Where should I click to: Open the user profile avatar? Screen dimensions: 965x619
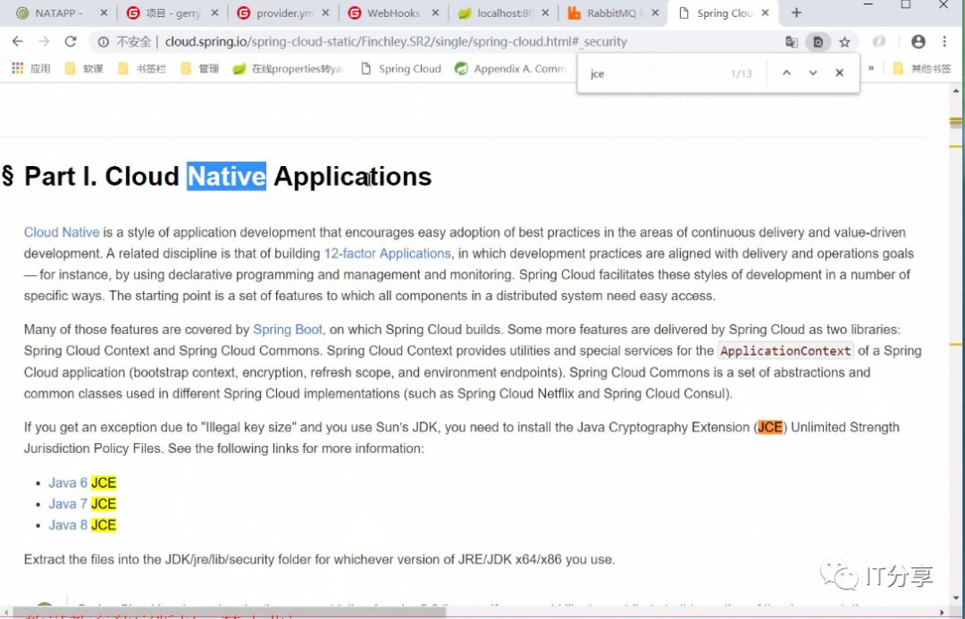click(919, 41)
